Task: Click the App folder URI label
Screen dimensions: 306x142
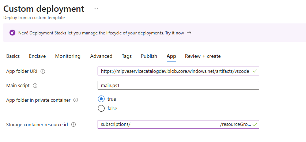Action: pyautogui.click(x=22, y=71)
